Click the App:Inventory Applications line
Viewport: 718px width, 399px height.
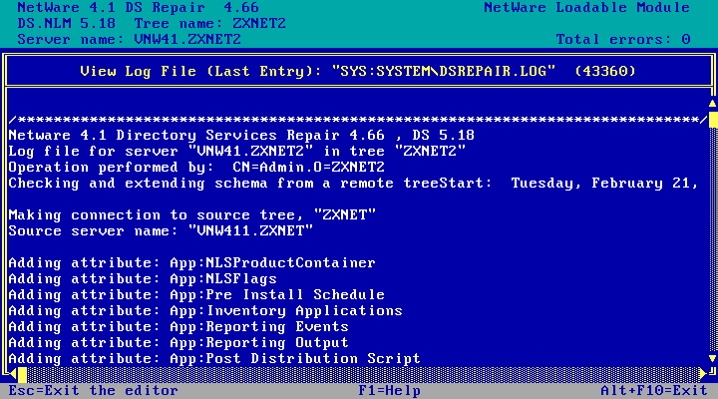[205, 311]
